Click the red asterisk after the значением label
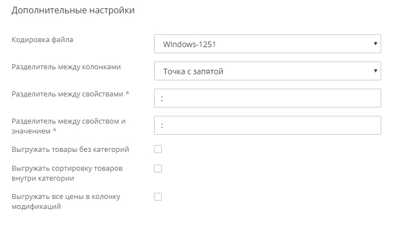 point(55,131)
